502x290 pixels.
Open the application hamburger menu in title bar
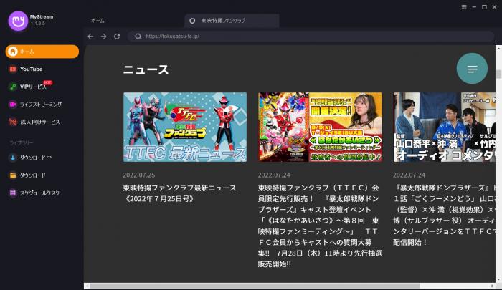click(464, 7)
